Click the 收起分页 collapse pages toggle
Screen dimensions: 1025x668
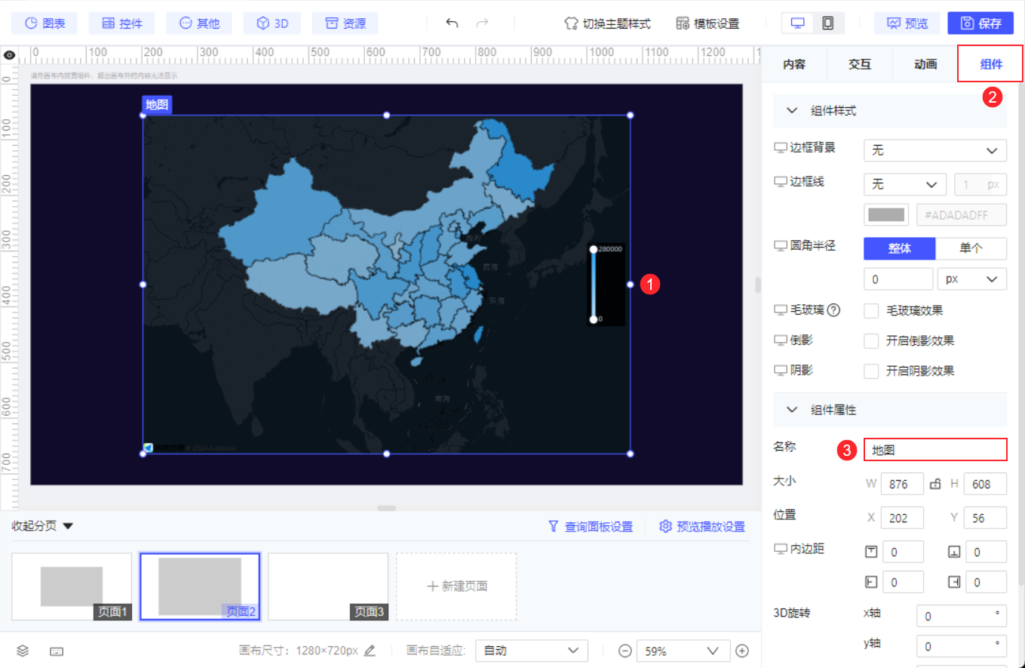(42, 526)
